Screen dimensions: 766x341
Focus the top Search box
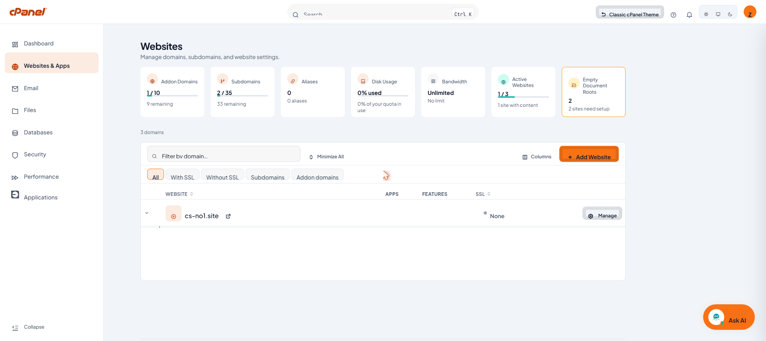tap(383, 12)
